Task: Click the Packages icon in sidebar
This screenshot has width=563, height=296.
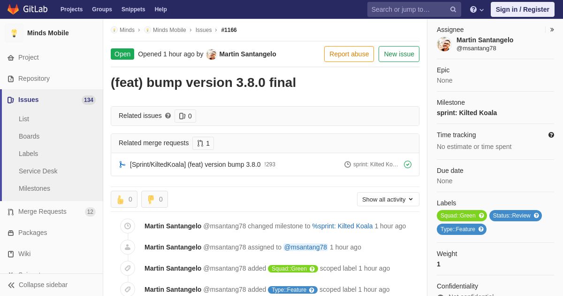Action: pyautogui.click(x=11, y=233)
